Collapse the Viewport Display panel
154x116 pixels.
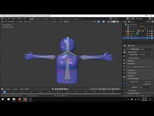[133, 79]
